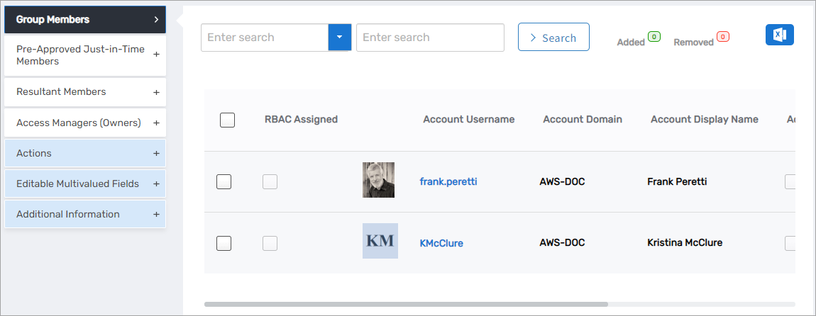Open the search field dropdown arrow
816x316 pixels.
(x=339, y=38)
